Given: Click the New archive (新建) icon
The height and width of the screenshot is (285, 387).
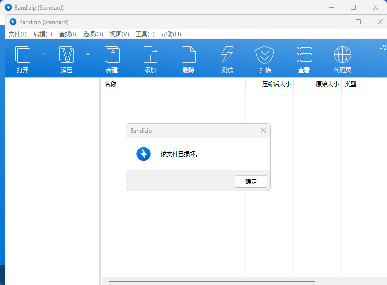Looking at the screenshot, I should click(112, 55).
